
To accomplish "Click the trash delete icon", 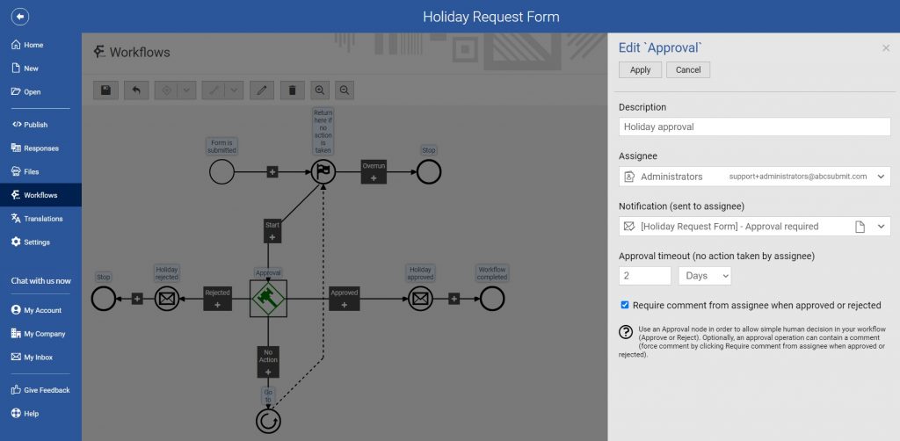I will 292,90.
